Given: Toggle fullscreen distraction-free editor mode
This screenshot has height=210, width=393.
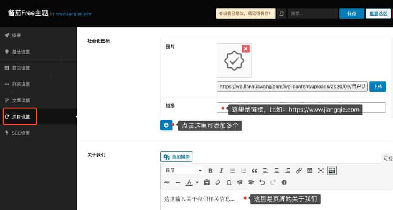Looking at the screenshot, I should (321, 171).
